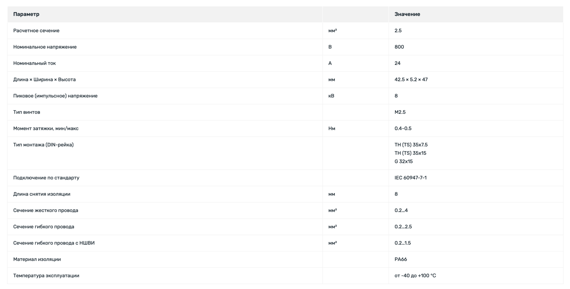Click the "Нм" unit cell
The height and width of the screenshot is (289, 570).
[331, 128]
